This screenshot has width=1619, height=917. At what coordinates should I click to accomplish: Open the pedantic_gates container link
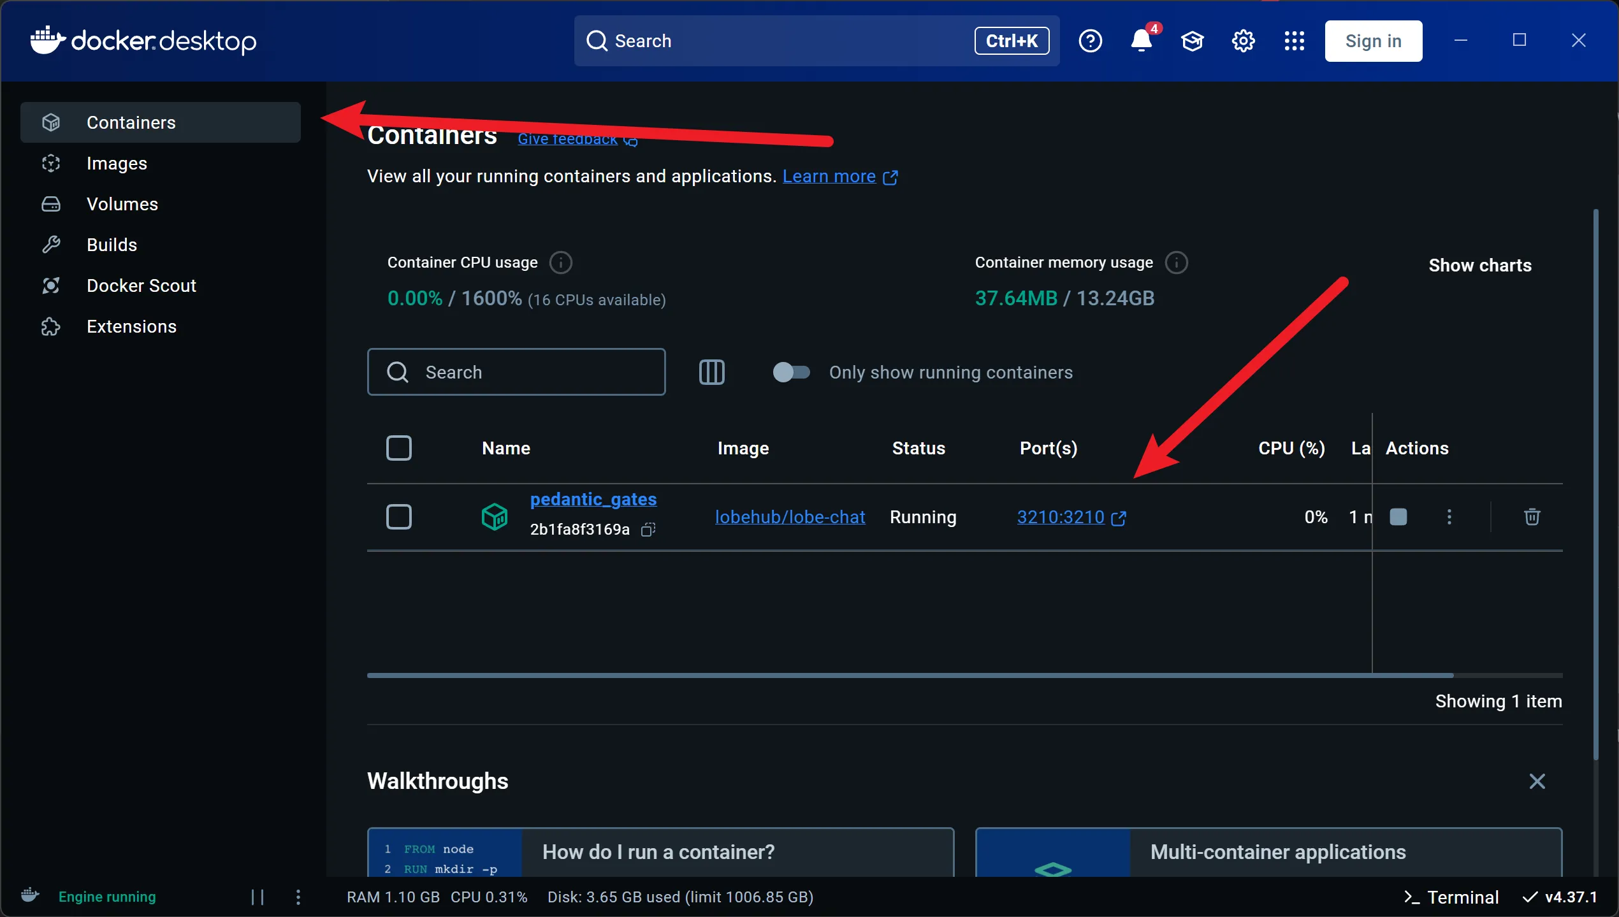593,499
